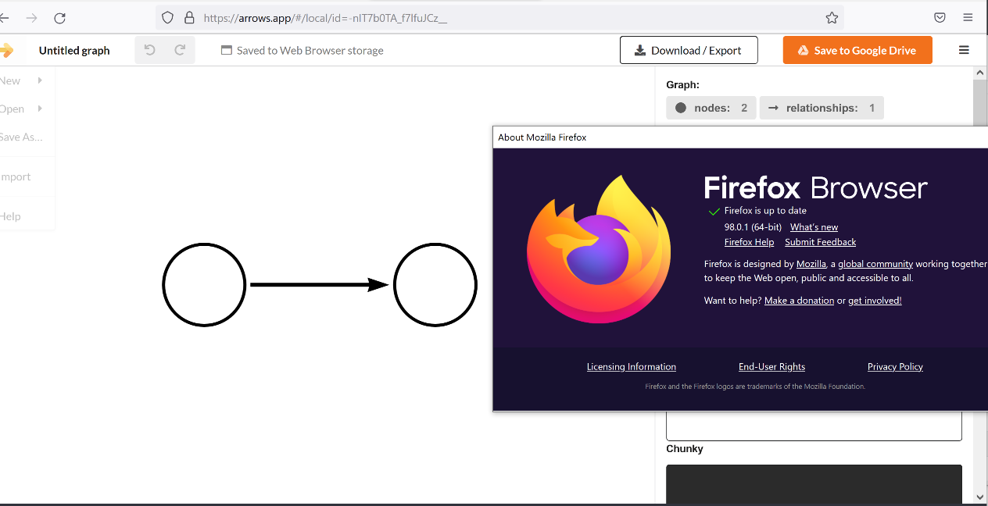Image resolution: width=988 pixels, height=506 pixels.
Task: Select the left graph node circle
Action: click(x=204, y=285)
